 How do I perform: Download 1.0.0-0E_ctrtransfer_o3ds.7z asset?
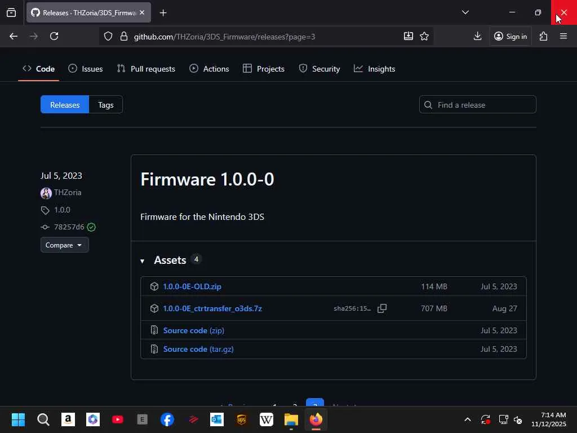(x=212, y=308)
